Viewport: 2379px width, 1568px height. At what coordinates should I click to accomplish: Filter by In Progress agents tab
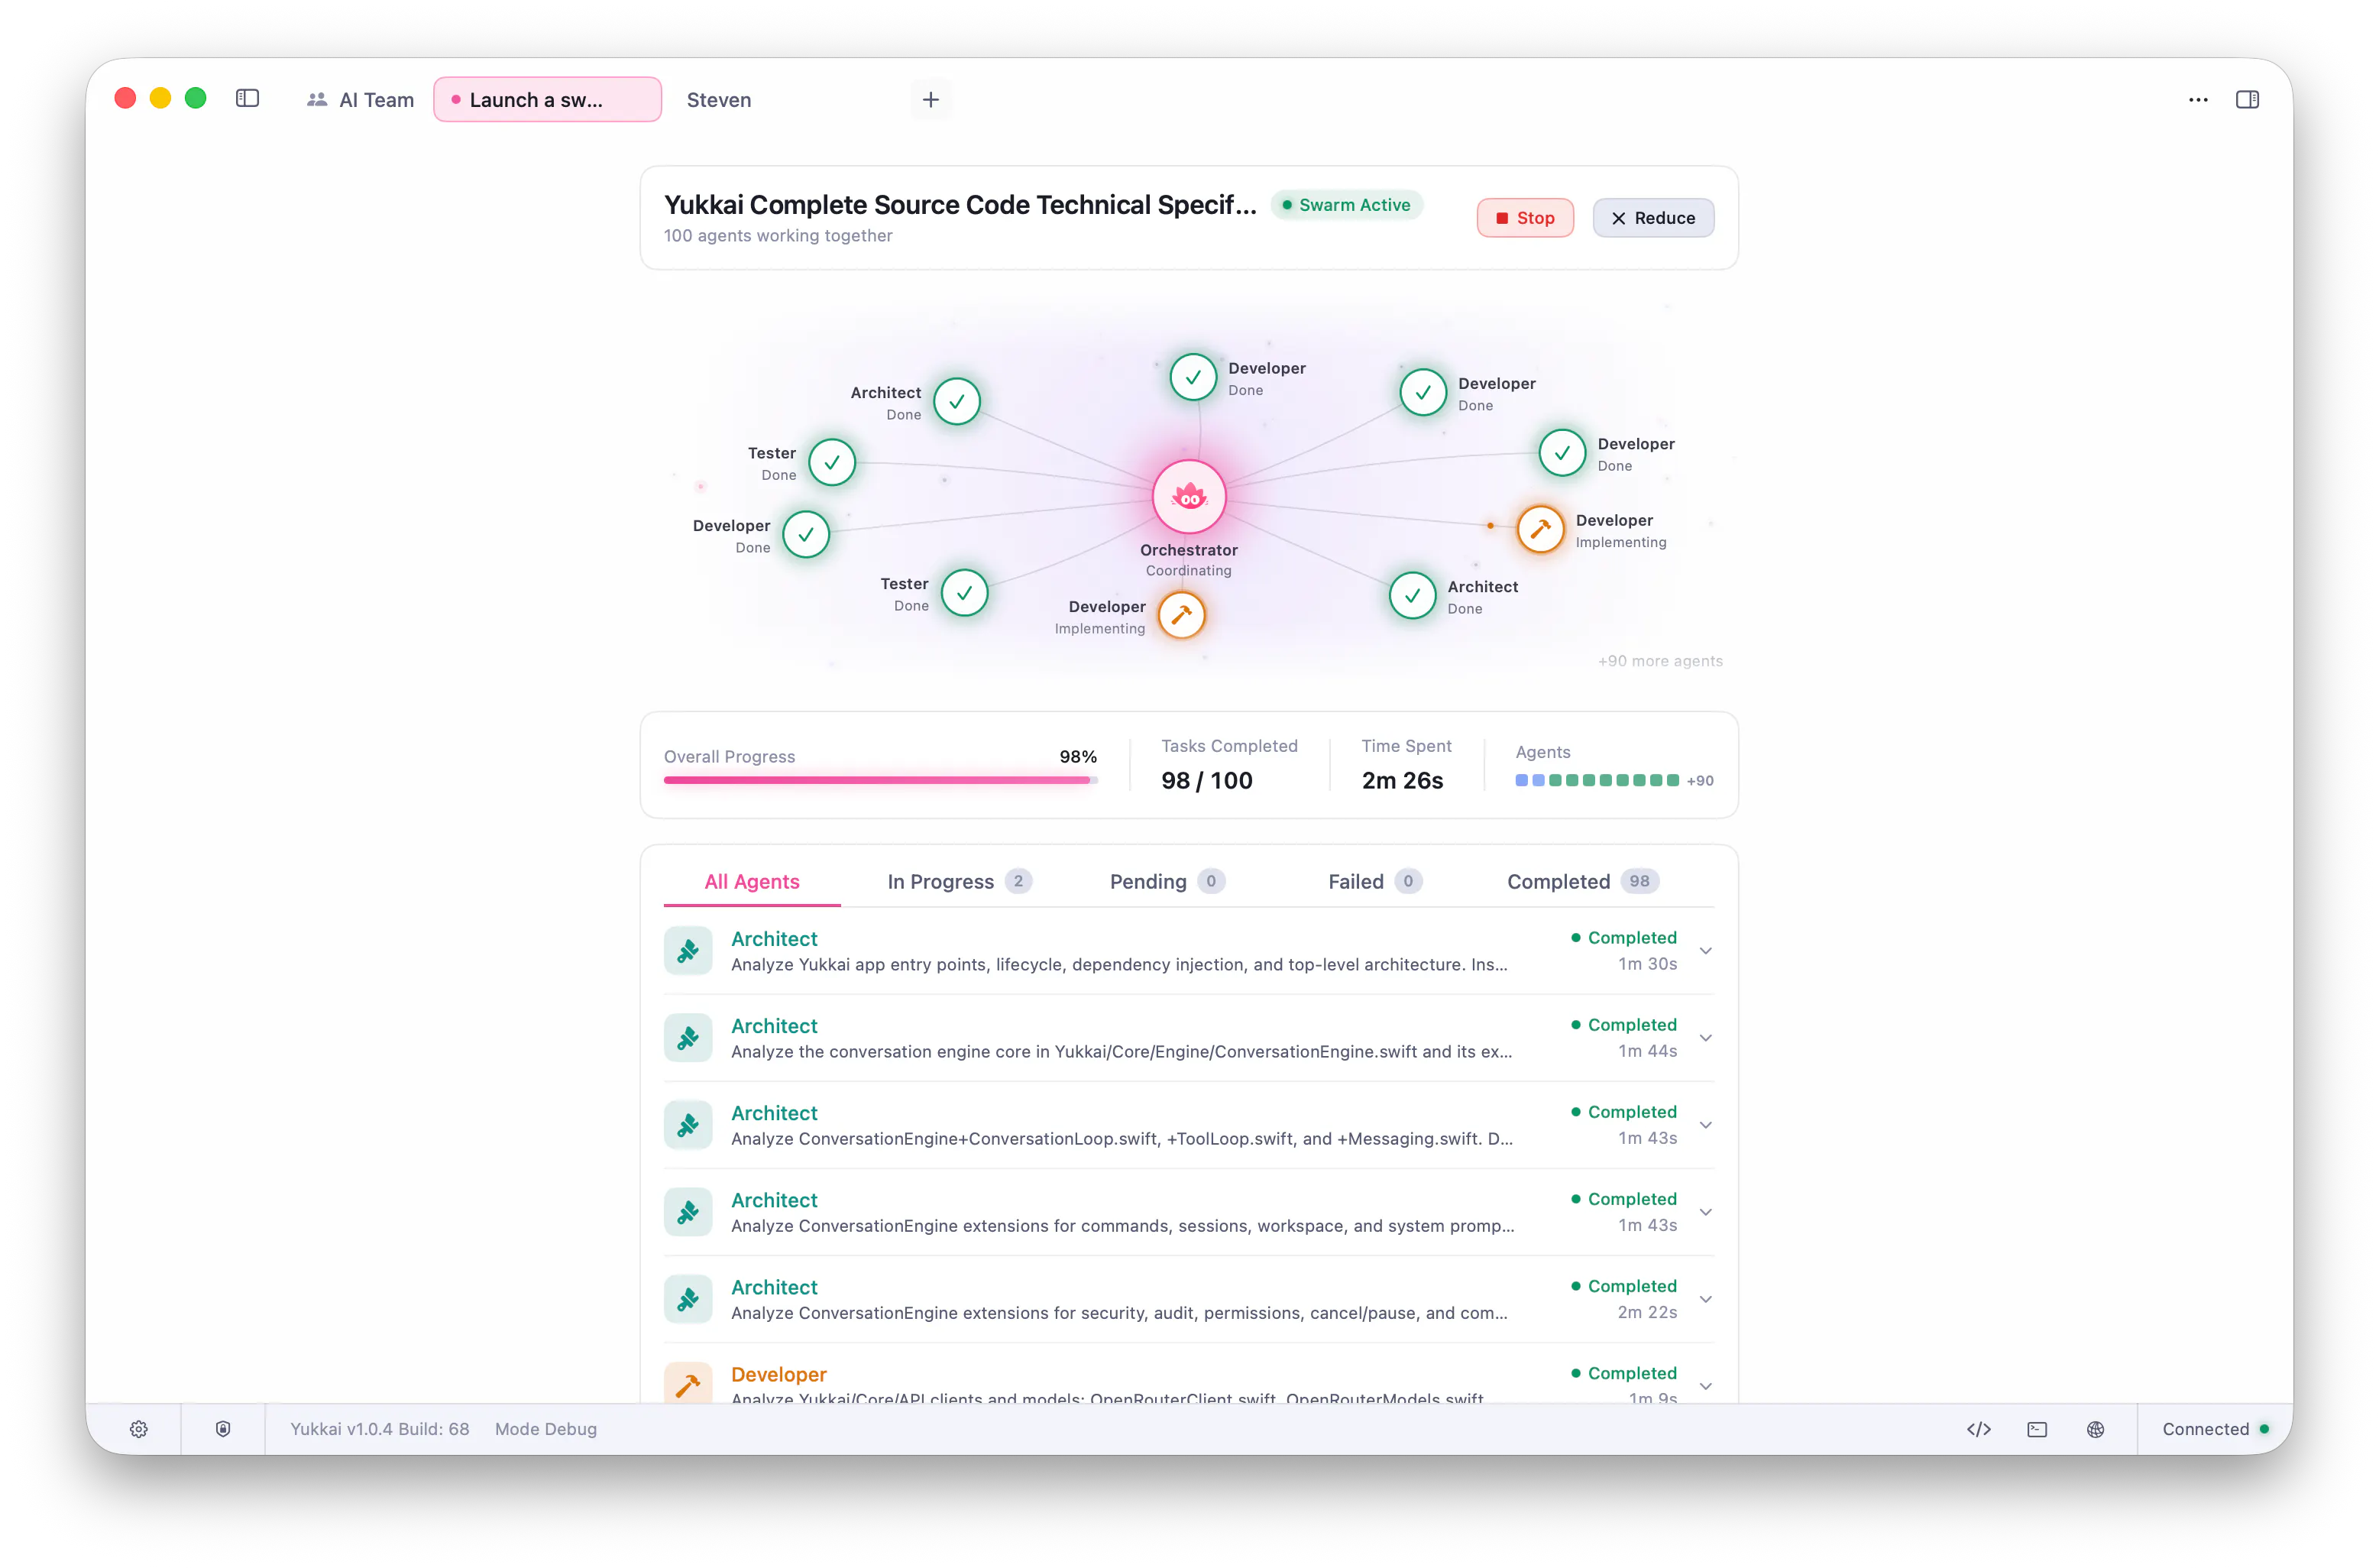959,881
